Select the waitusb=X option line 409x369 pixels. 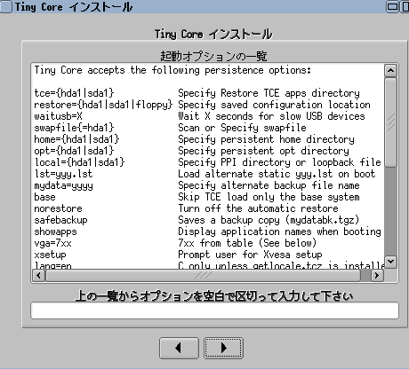[207, 116]
